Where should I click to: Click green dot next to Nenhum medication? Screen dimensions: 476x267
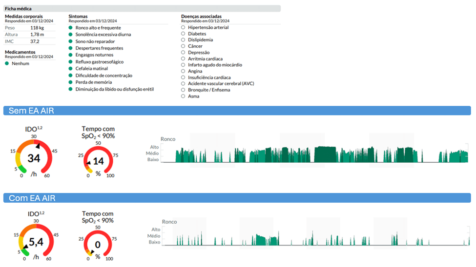[7, 63]
